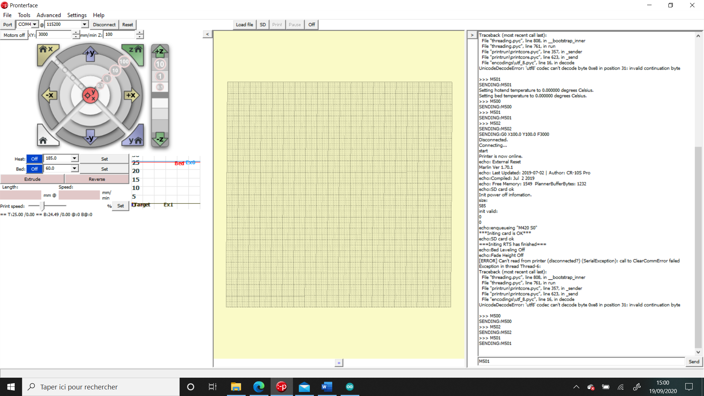Toggle Bed heater Off button
The width and height of the screenshot is (704, 396).
tap(34, 169)
